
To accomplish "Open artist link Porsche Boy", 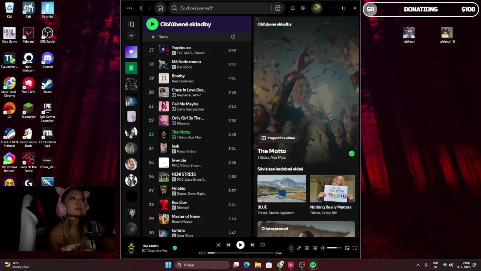I will pyautogui.click(x=186, y=151).
